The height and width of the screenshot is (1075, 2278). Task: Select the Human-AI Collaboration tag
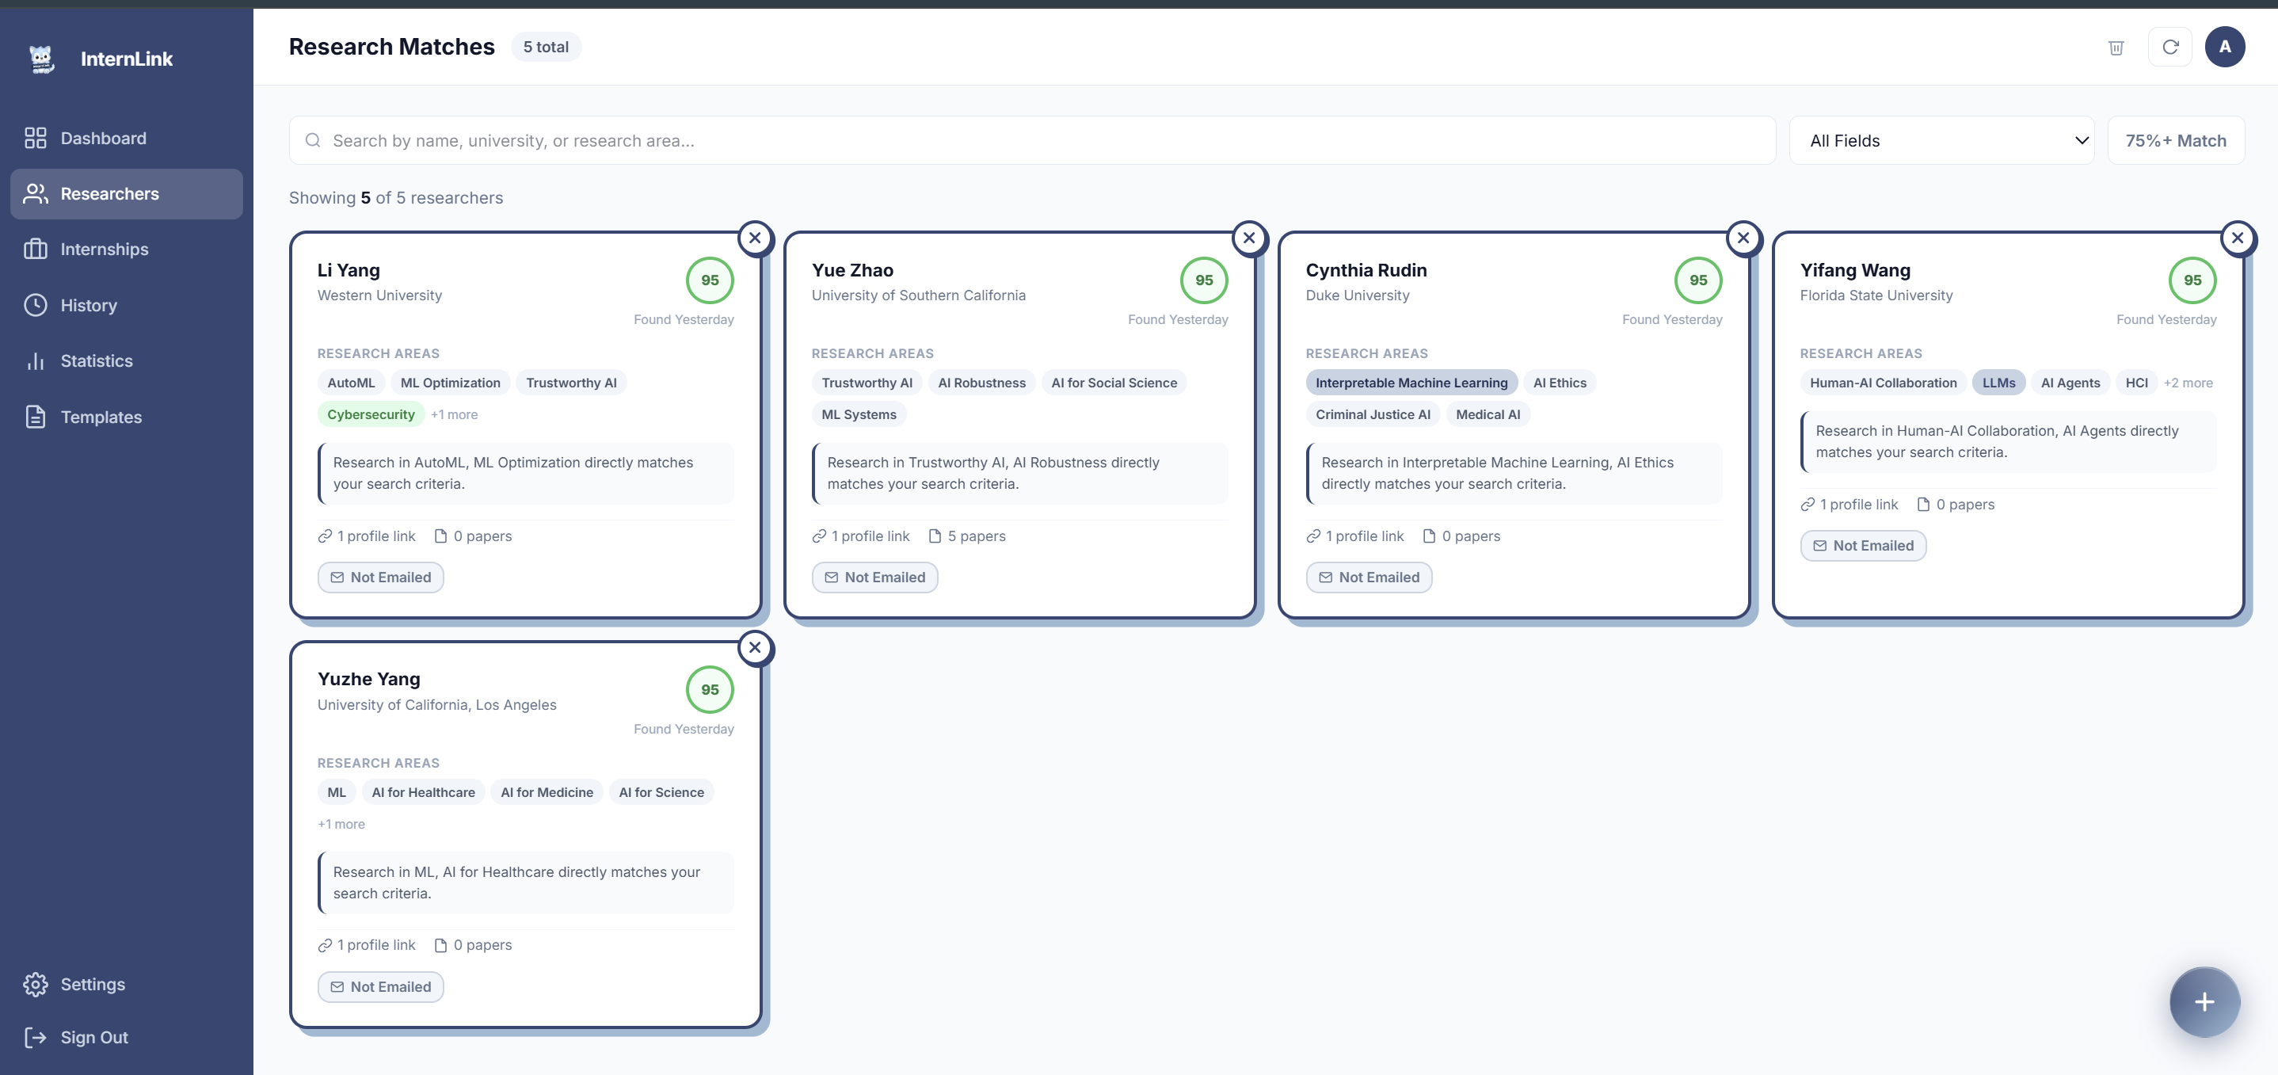coord(1883,383)
